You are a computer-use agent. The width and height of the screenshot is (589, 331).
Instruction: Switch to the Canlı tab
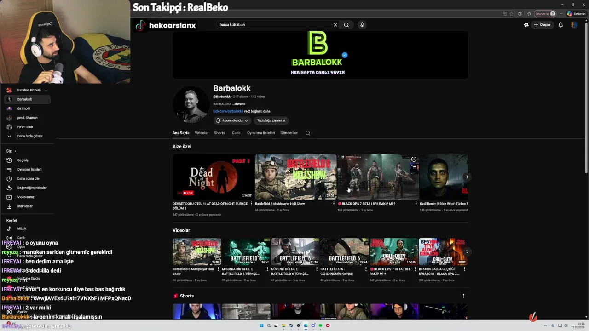pos(236,133)
